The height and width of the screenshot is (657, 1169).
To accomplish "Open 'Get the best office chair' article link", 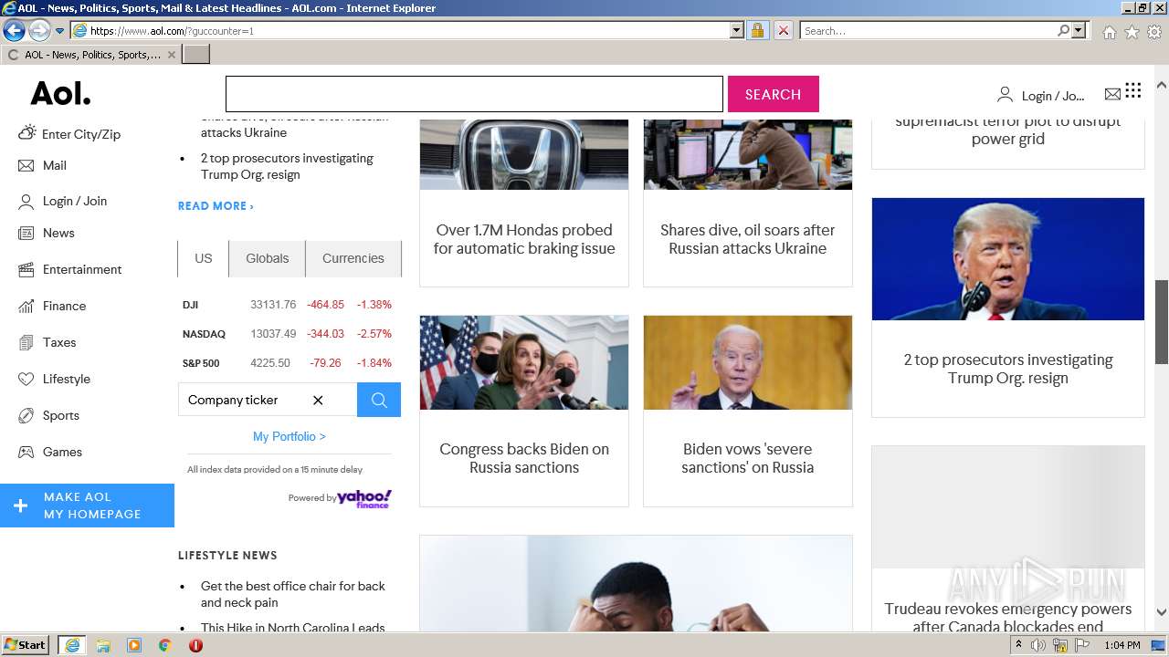I will tap(292, 594).
